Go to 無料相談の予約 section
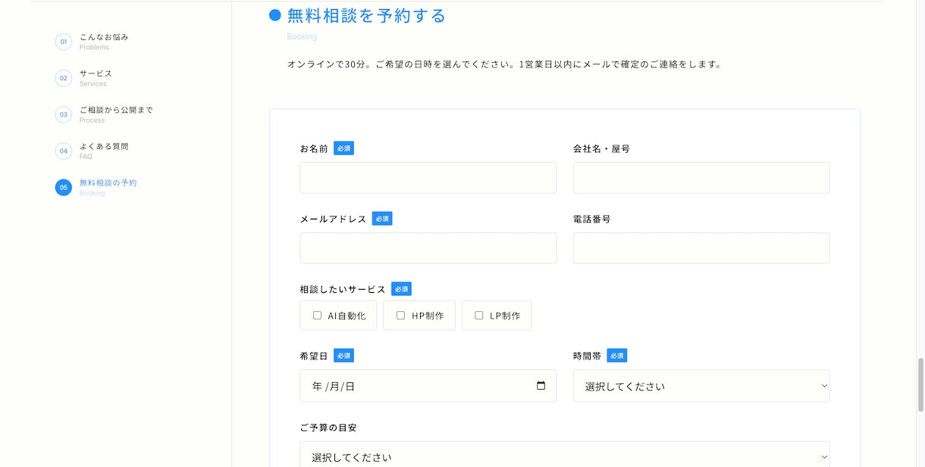This screenshot has width=925, height=467. 108,182
